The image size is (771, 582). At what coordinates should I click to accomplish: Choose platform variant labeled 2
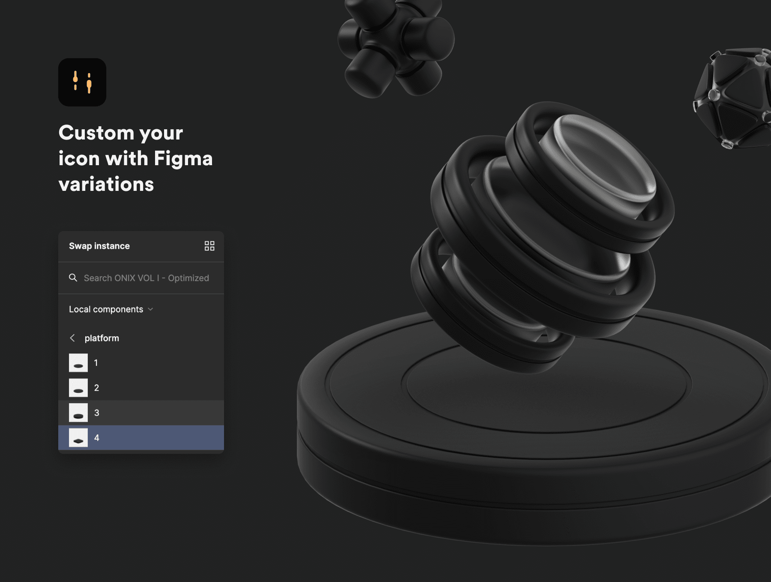point(141,388)
